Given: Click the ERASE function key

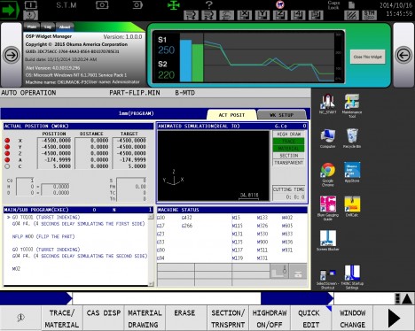Looking at the screenshot, I should (186, 318).
